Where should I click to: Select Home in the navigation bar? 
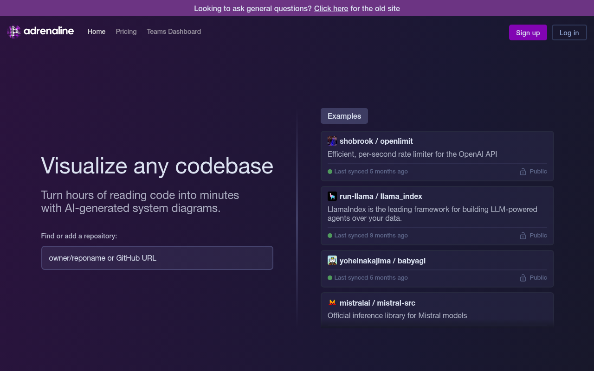[x=97, y=31]
